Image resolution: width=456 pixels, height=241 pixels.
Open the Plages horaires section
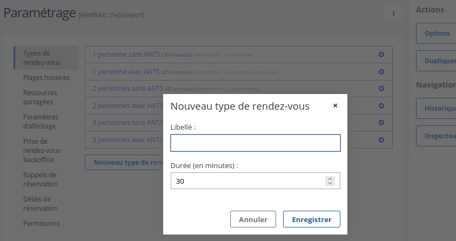pos(46,78)
